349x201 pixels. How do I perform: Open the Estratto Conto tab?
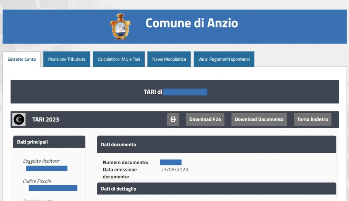[x=22, y=59]
